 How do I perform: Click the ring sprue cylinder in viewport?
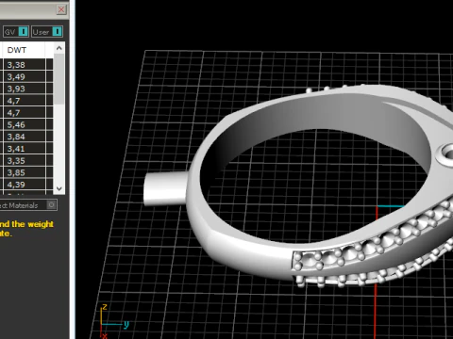[166, 188]
